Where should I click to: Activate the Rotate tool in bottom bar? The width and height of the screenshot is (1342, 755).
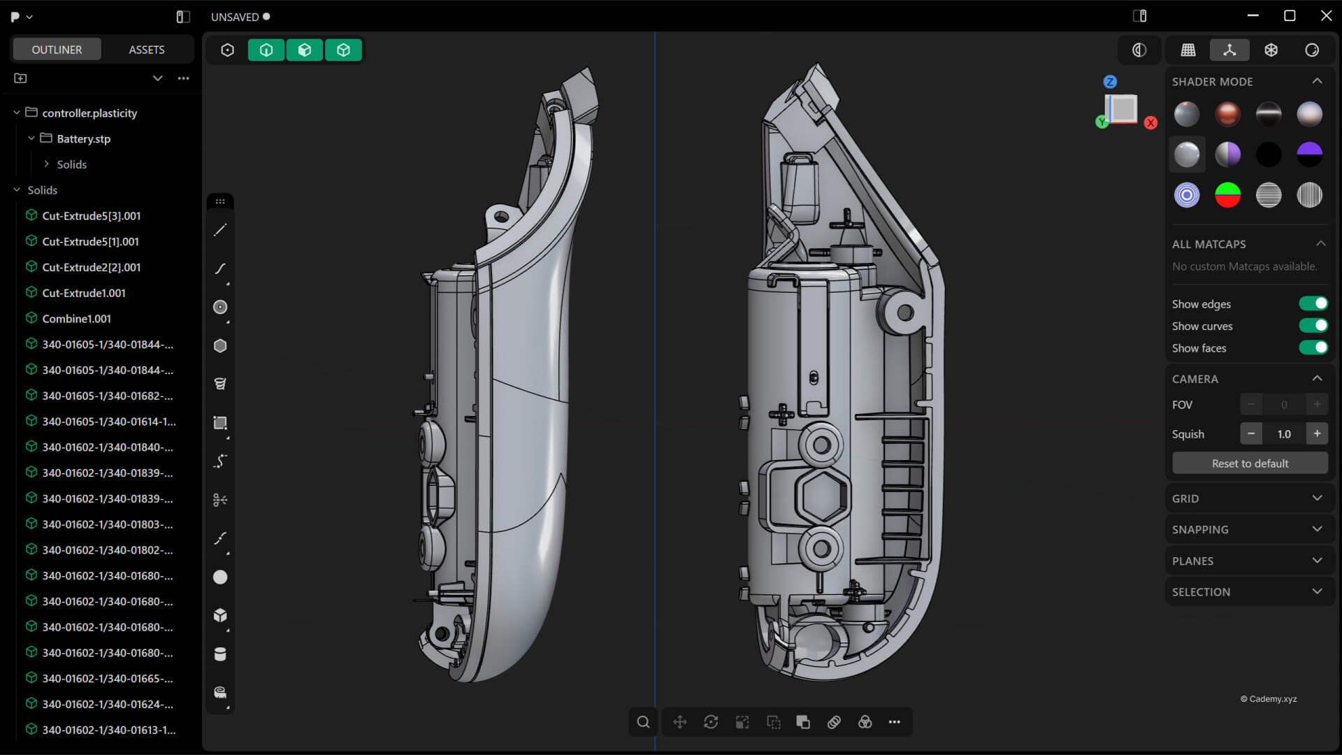(711, 722)
